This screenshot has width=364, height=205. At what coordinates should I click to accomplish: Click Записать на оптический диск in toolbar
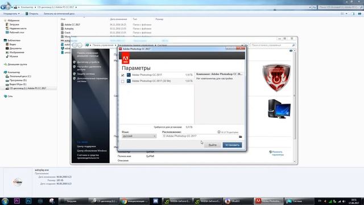59,14
